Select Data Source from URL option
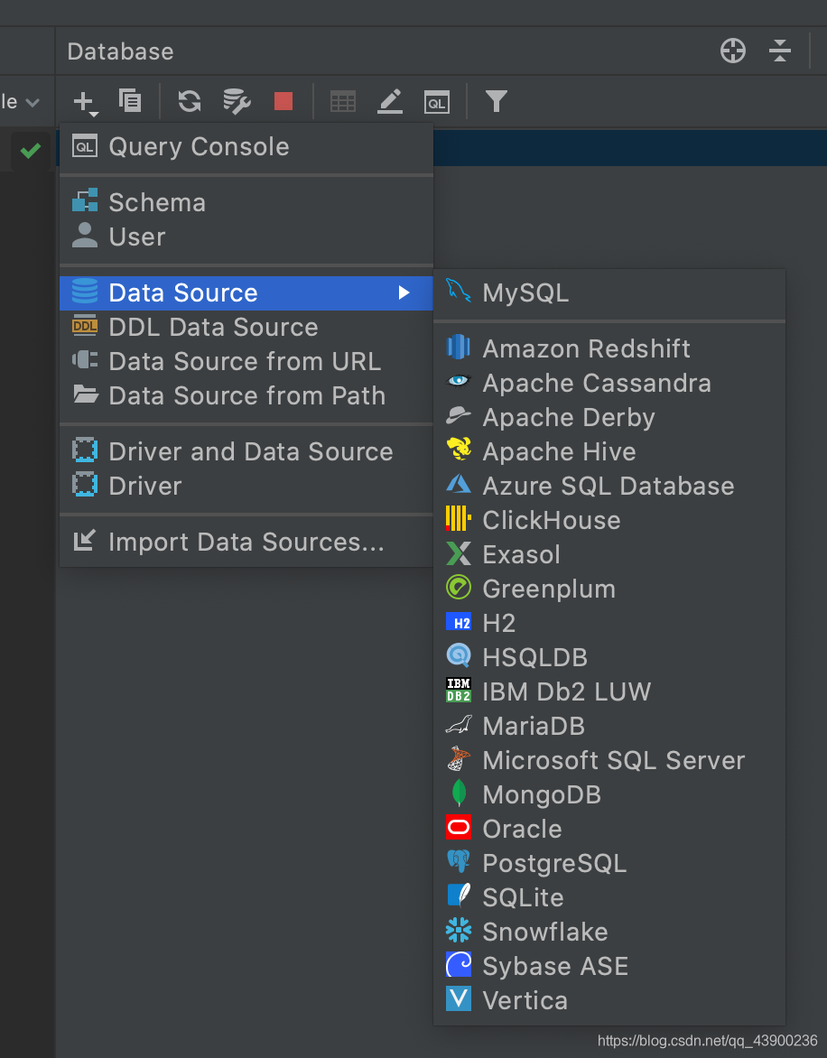 pos(246,362)
